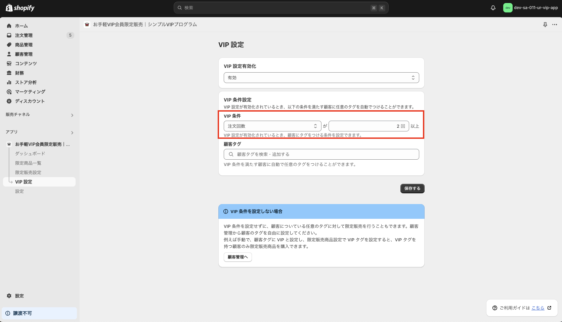This screenshot has width=562, height=322.
Task: Click the info icon beside 譲渡不可
Action: (8, 313)
